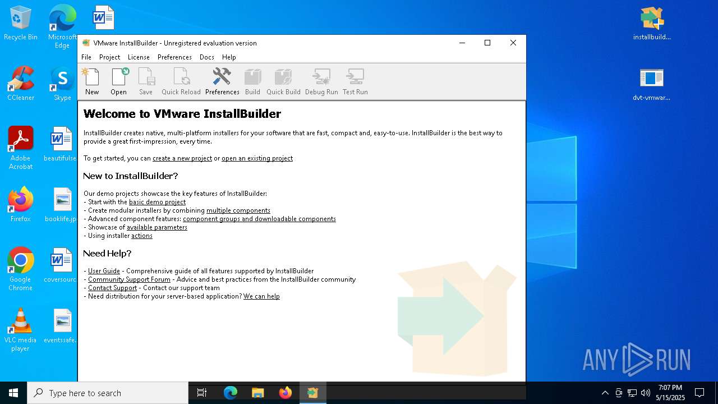718x404 pixels.
Task: Click the volume icon in system tray
Action: pyautogui.click(x=646, y=393)
